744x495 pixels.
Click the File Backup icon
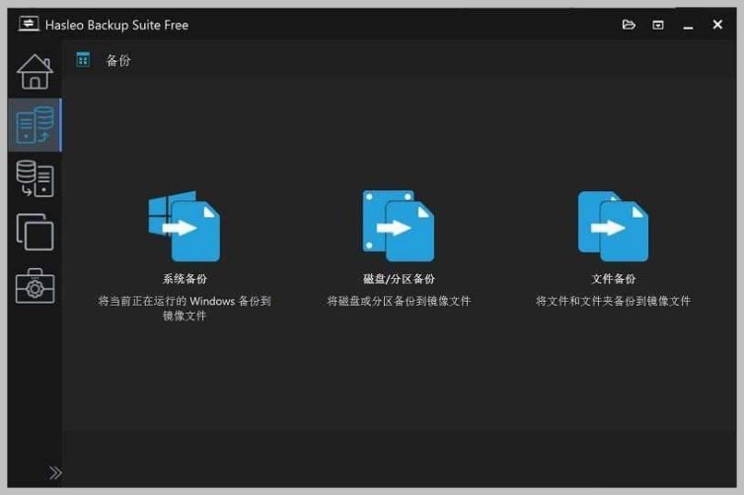pos(613,226)
